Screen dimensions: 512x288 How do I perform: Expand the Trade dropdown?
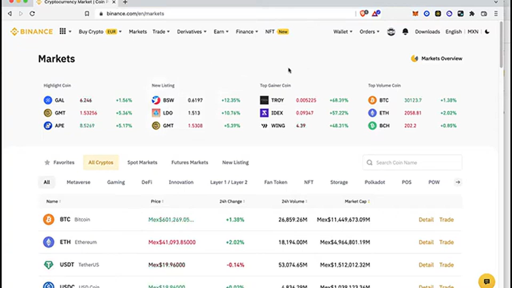(161, 32)
